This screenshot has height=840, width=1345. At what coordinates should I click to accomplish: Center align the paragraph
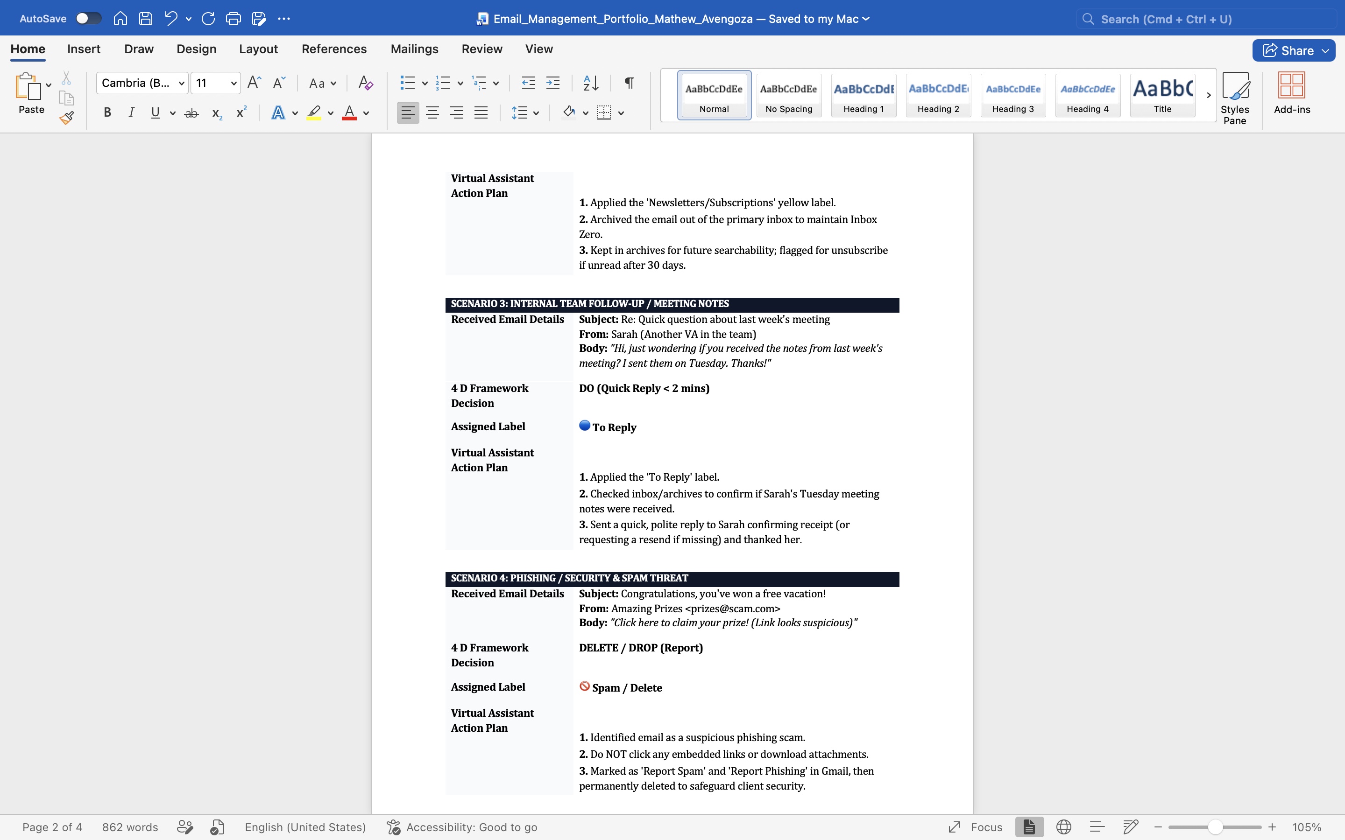[432, 113]
